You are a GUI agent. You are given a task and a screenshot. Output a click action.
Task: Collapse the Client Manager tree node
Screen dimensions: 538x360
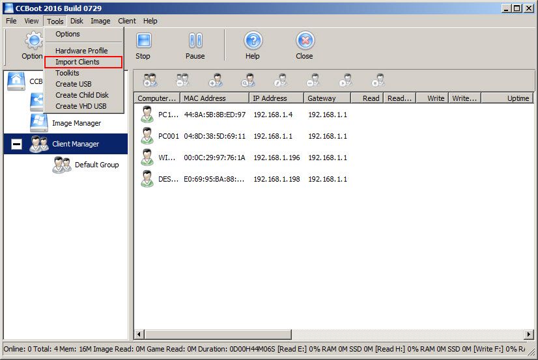[x=16, y=144]
